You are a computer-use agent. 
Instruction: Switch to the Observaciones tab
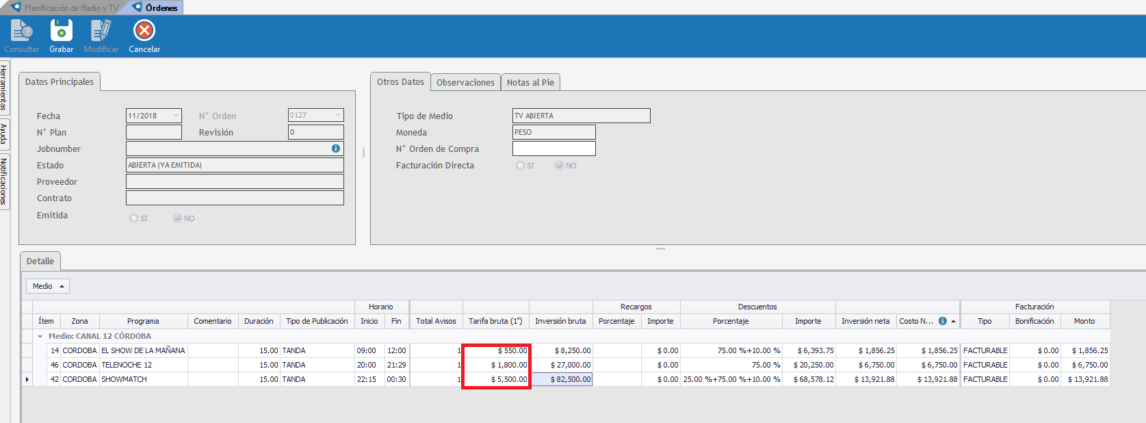(465, 82)
